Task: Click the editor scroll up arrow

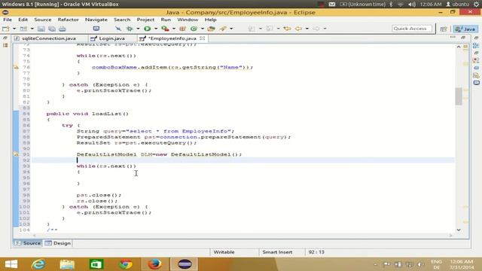Action: click(459, 47)
